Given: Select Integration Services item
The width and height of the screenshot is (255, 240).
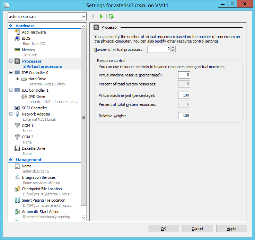Looking at the screenshot, I should [39, 177].
